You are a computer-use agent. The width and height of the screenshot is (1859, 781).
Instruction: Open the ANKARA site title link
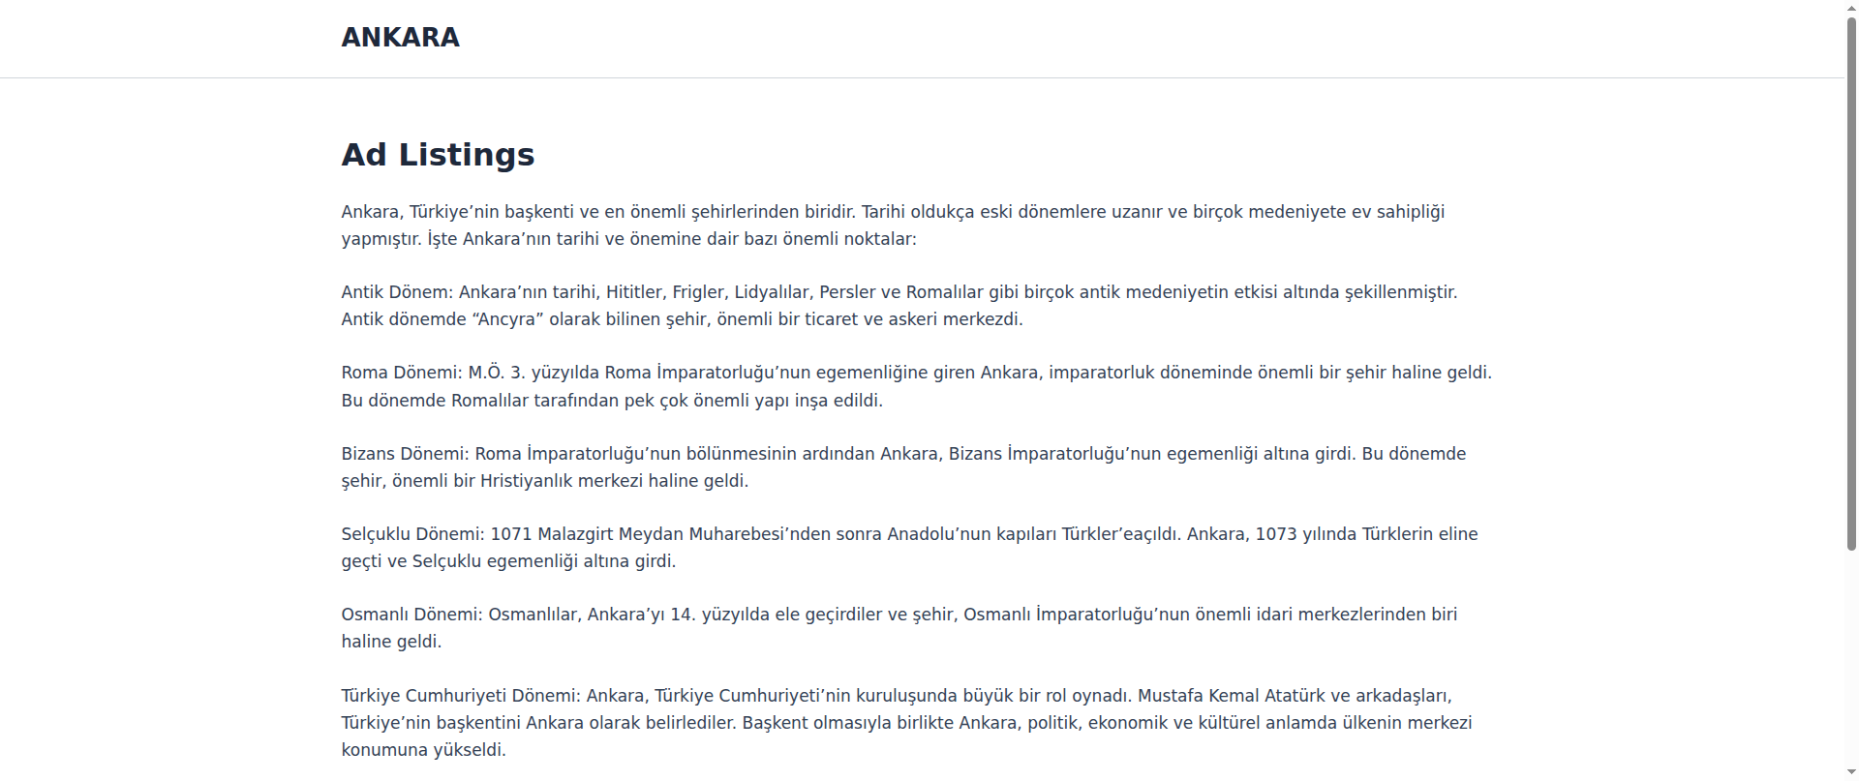(400, 38)
